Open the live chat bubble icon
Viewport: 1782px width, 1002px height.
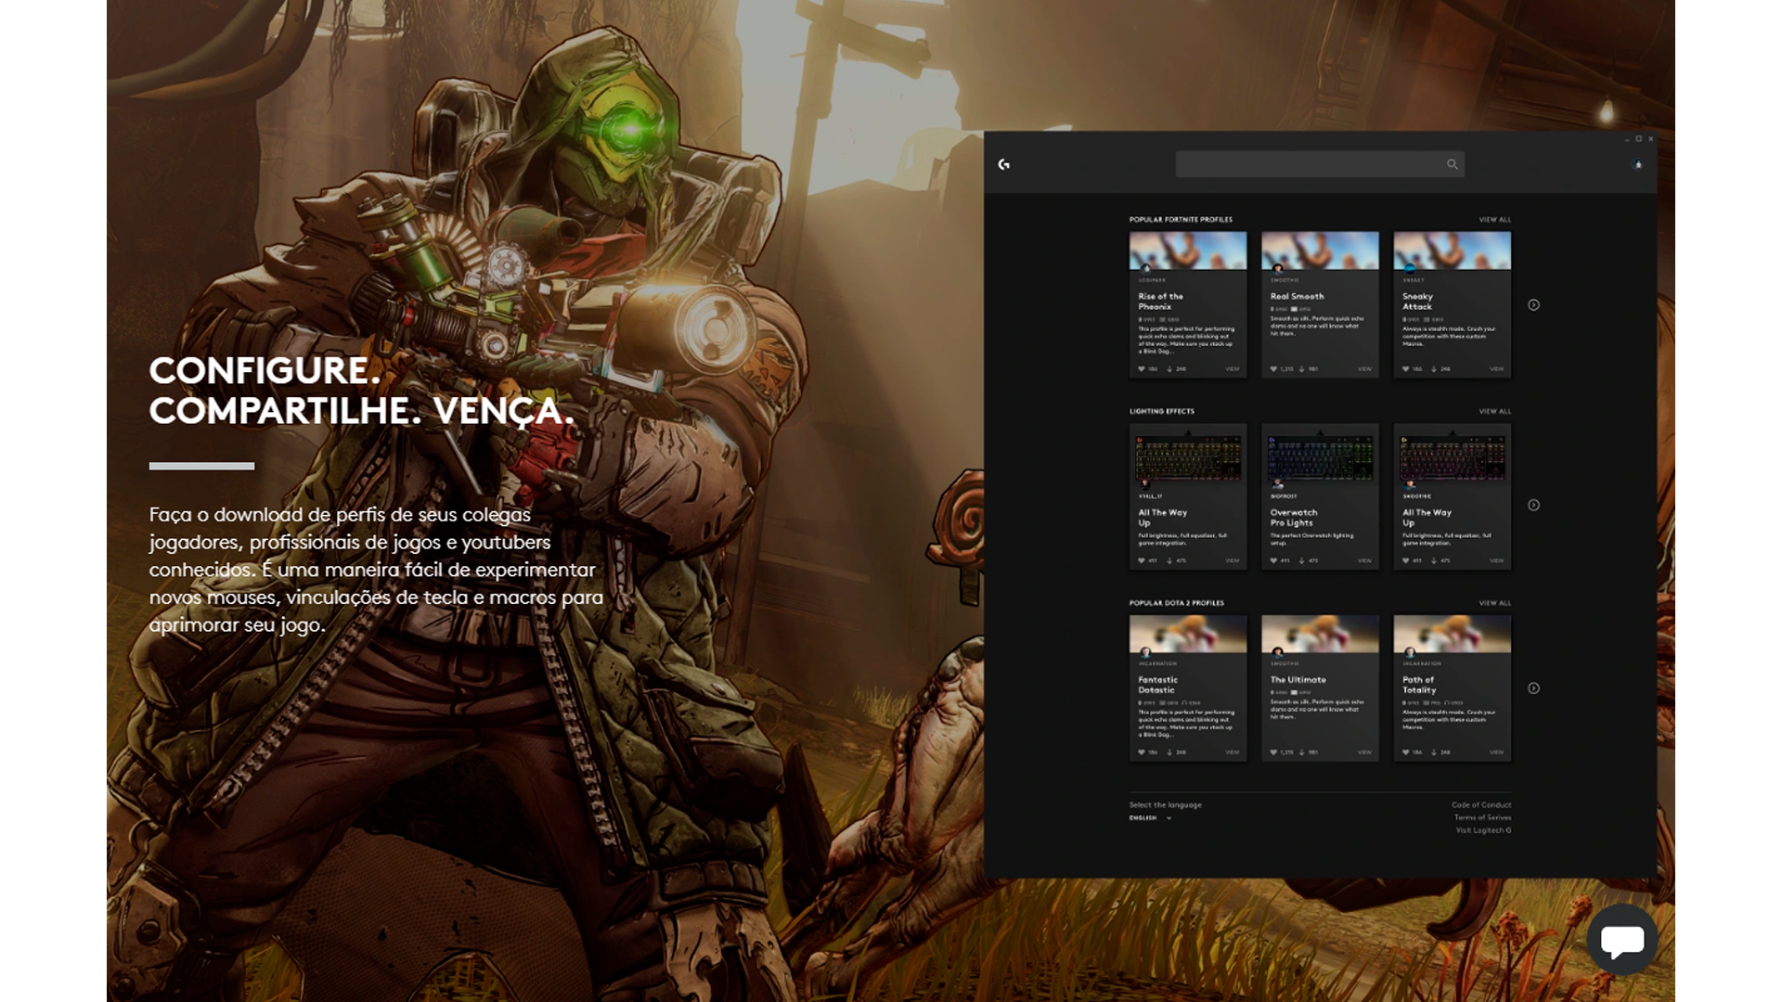(1622, 940)
